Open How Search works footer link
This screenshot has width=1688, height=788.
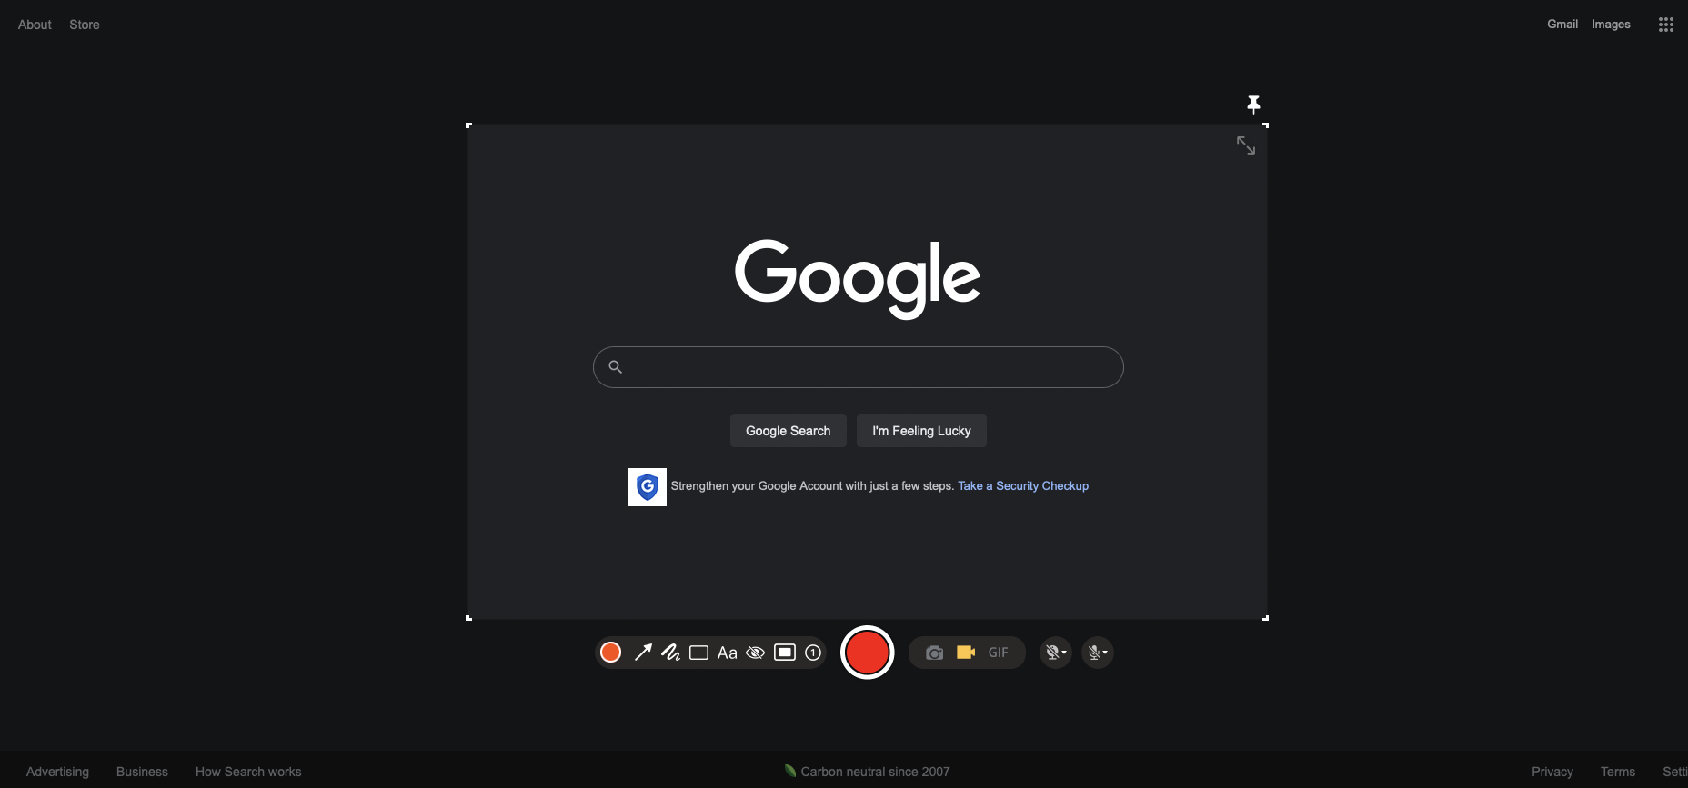[248, 772]
